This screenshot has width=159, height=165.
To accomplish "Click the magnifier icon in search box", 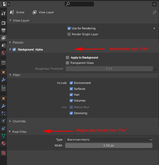I will [x=68, y=4].
